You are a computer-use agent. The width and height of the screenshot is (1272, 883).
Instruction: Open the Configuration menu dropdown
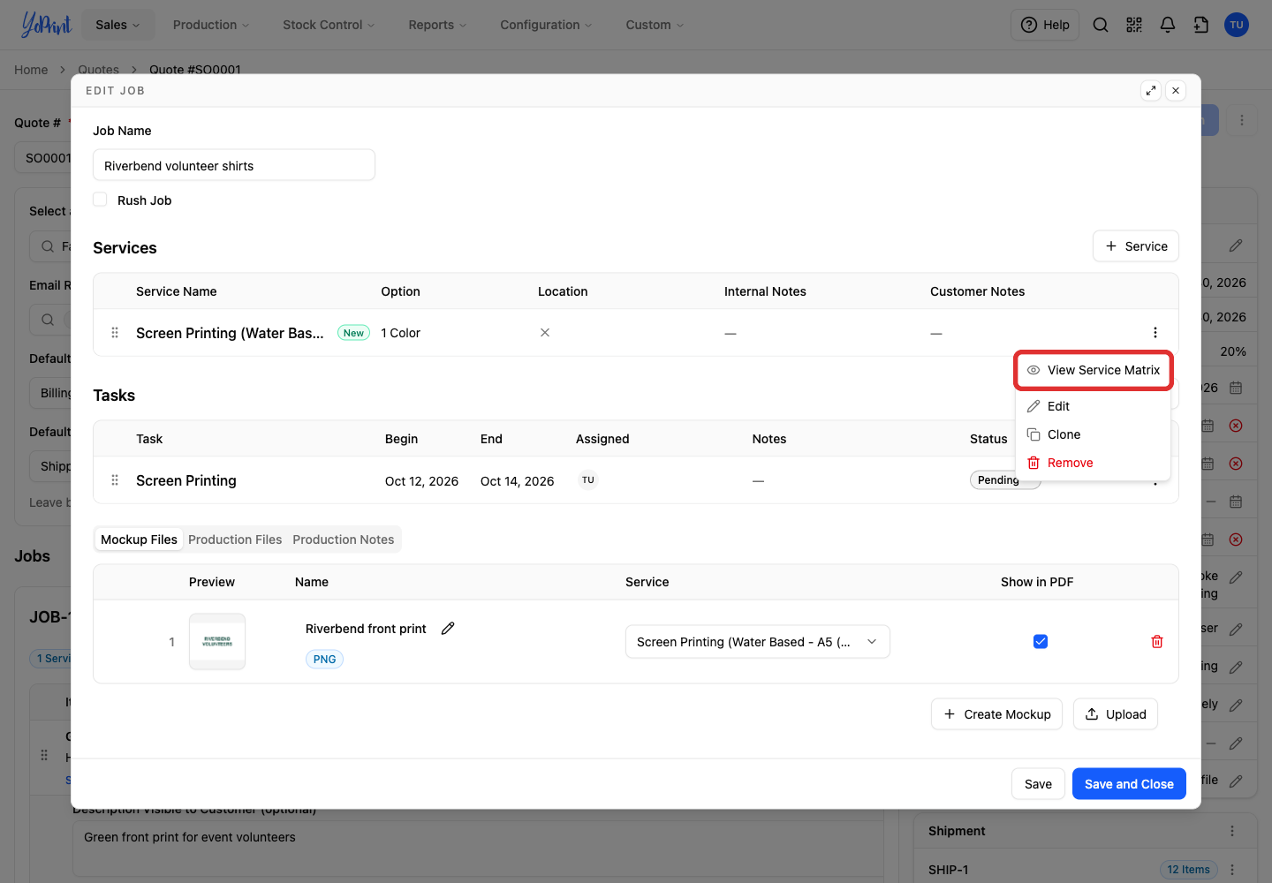pyautogui.click(x=546, y=25)
